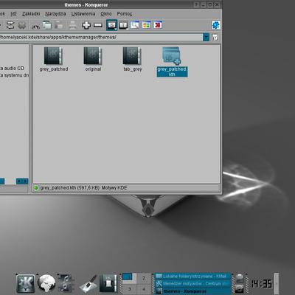
Task: Click the image preview toolbar icon
Action: tap(135, 25)
